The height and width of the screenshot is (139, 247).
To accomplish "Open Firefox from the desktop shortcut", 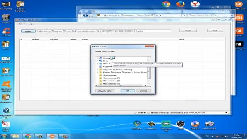I will 180,4.
